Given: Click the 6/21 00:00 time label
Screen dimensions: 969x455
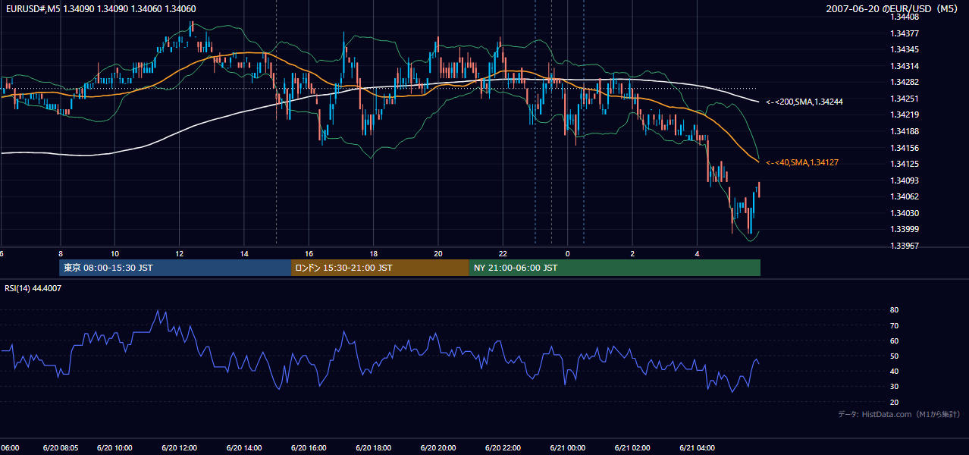Looking at the screenshot, I should pos(568,448).
